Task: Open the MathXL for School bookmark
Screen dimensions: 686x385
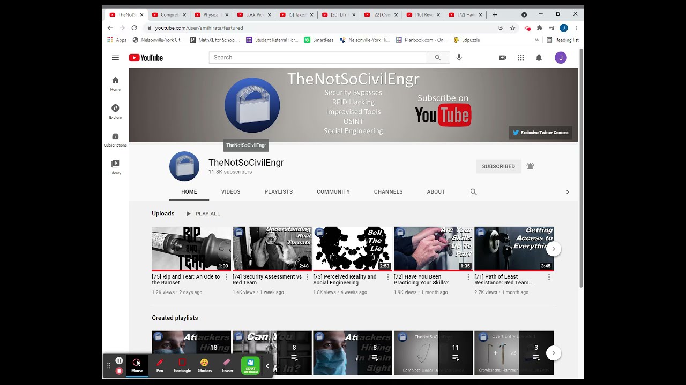Action: coord(215,40)
